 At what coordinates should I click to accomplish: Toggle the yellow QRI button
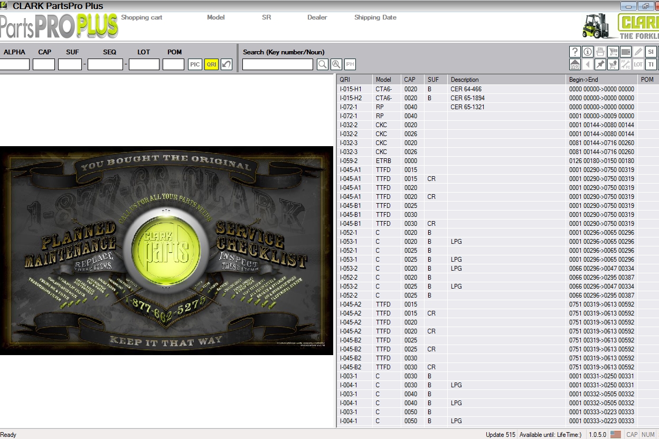211,64
